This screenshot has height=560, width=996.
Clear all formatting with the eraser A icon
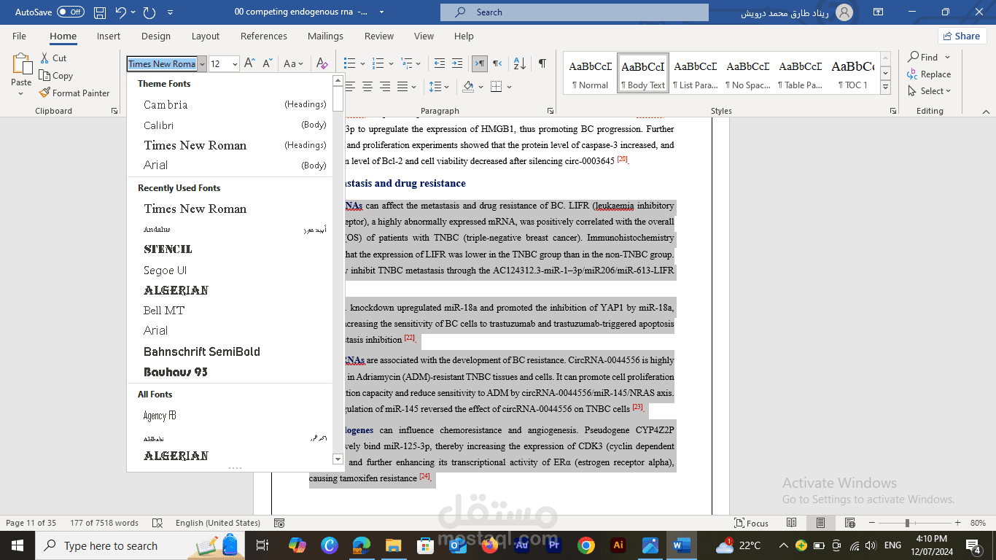coord(322,63)
